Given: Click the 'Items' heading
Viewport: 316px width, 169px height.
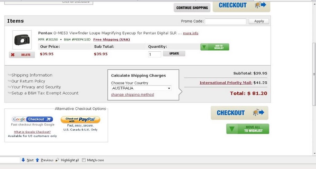Looking at the screenshot, I should [16, 21].
